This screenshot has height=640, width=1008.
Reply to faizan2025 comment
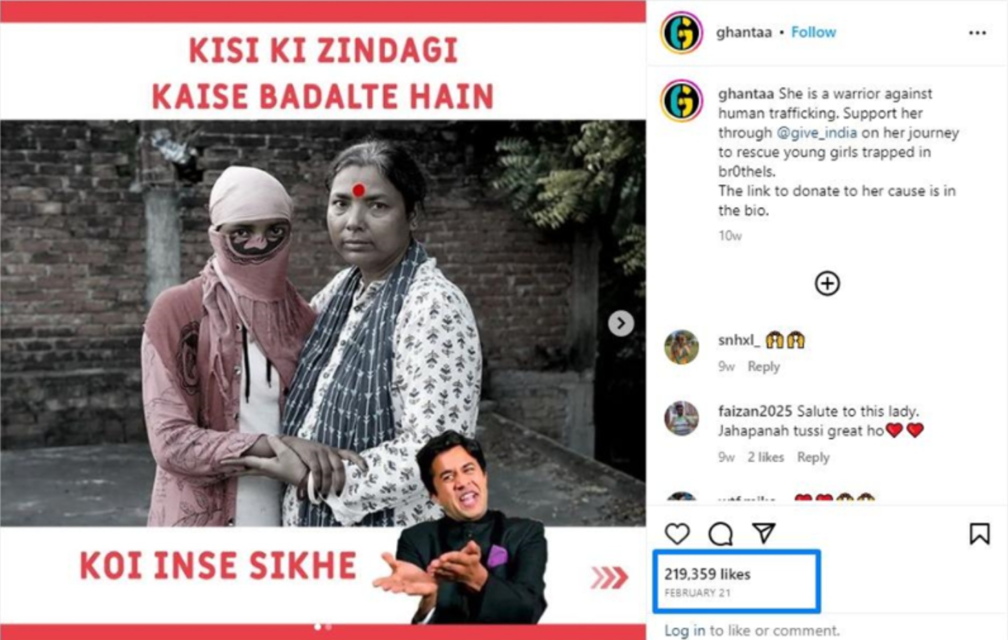[x=813, y=457]
